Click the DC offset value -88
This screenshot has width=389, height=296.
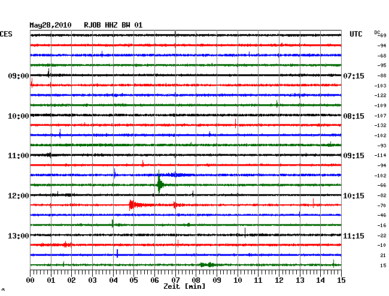pyautogui.click(x=382, y=75)
